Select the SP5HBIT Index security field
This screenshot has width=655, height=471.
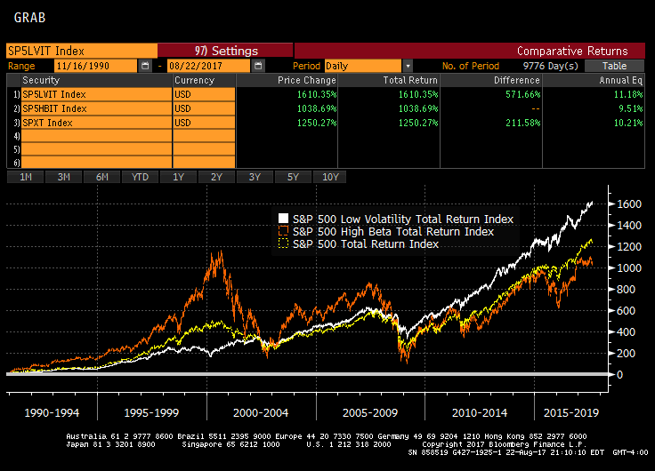(x=96, y=108)
